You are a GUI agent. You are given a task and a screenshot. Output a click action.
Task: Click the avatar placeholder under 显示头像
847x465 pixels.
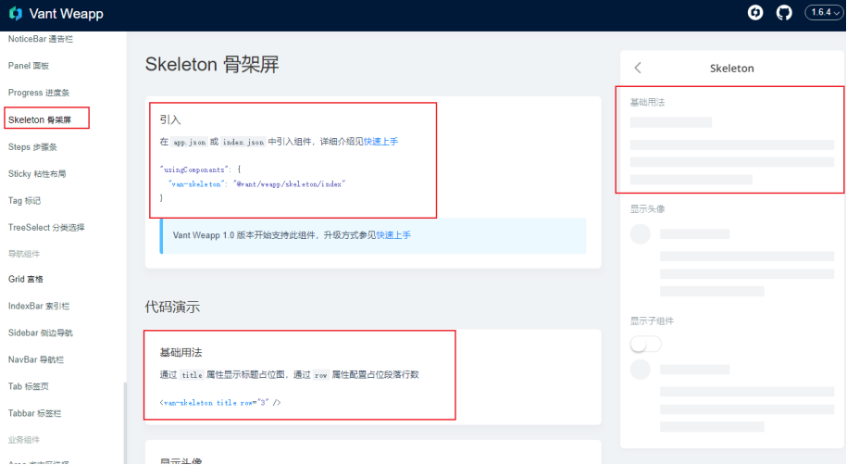click(x=641, y=234)
